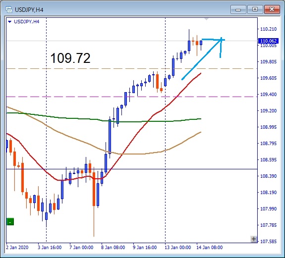Click the 109.200 price axis label
The width and height of the screenshot is (285, 258).
click(268, 111)
